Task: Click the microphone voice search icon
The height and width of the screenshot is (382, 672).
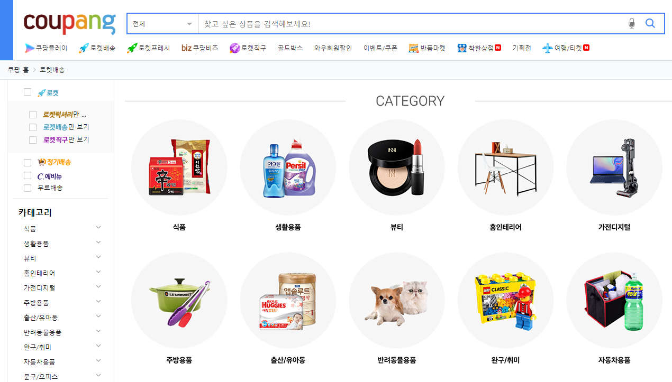Action: [631, 23]
